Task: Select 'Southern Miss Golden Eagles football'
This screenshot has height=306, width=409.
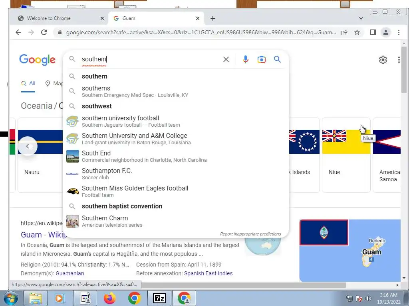Action: tap(176, 191)
